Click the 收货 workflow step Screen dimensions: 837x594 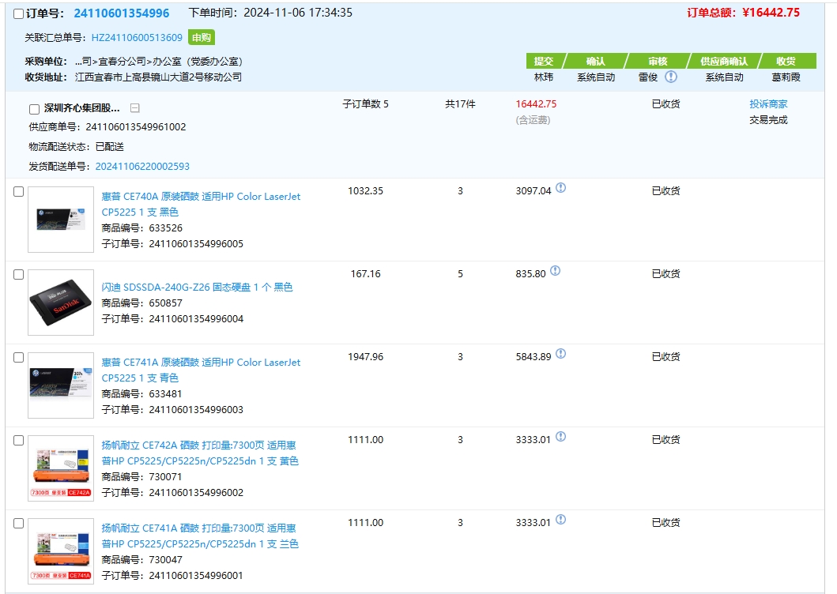[x=786, y=61]
